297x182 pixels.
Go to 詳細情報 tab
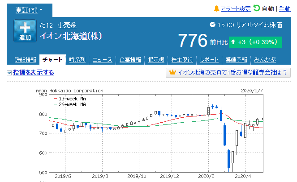coord(26,60)
